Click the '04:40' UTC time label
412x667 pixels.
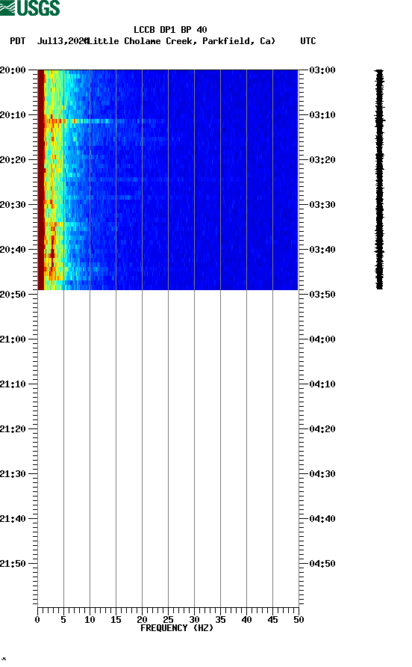[322, 518]
